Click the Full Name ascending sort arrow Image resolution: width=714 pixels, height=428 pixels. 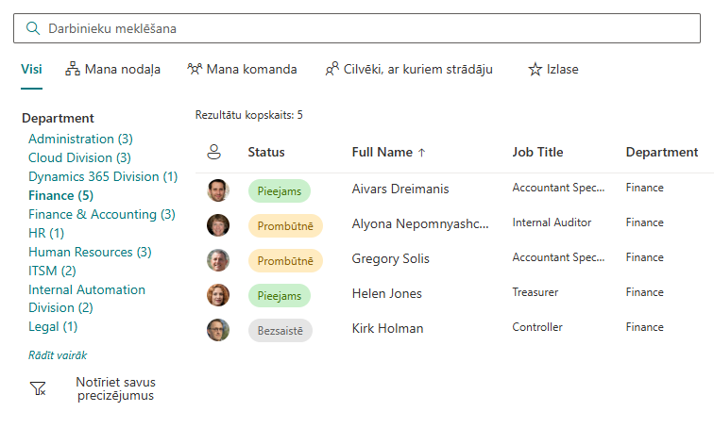click(x=421, y=153)
